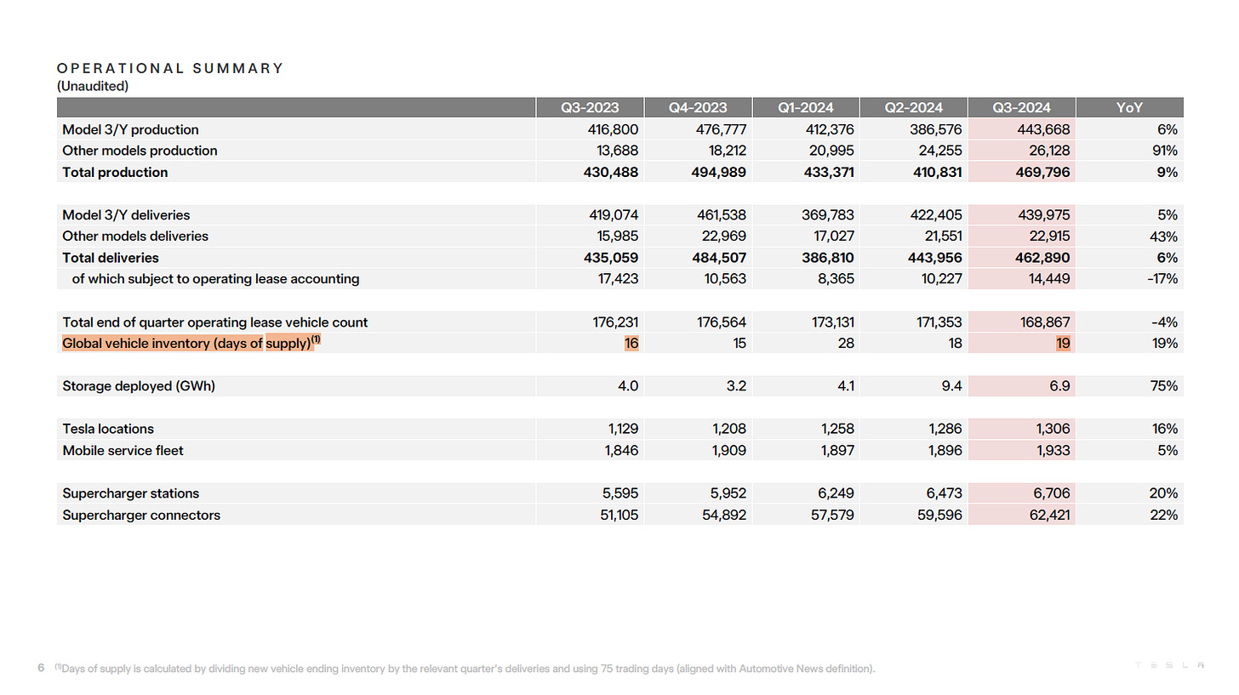Click Q3-2024 storage deployed value 6.9

pos(1061,386)
